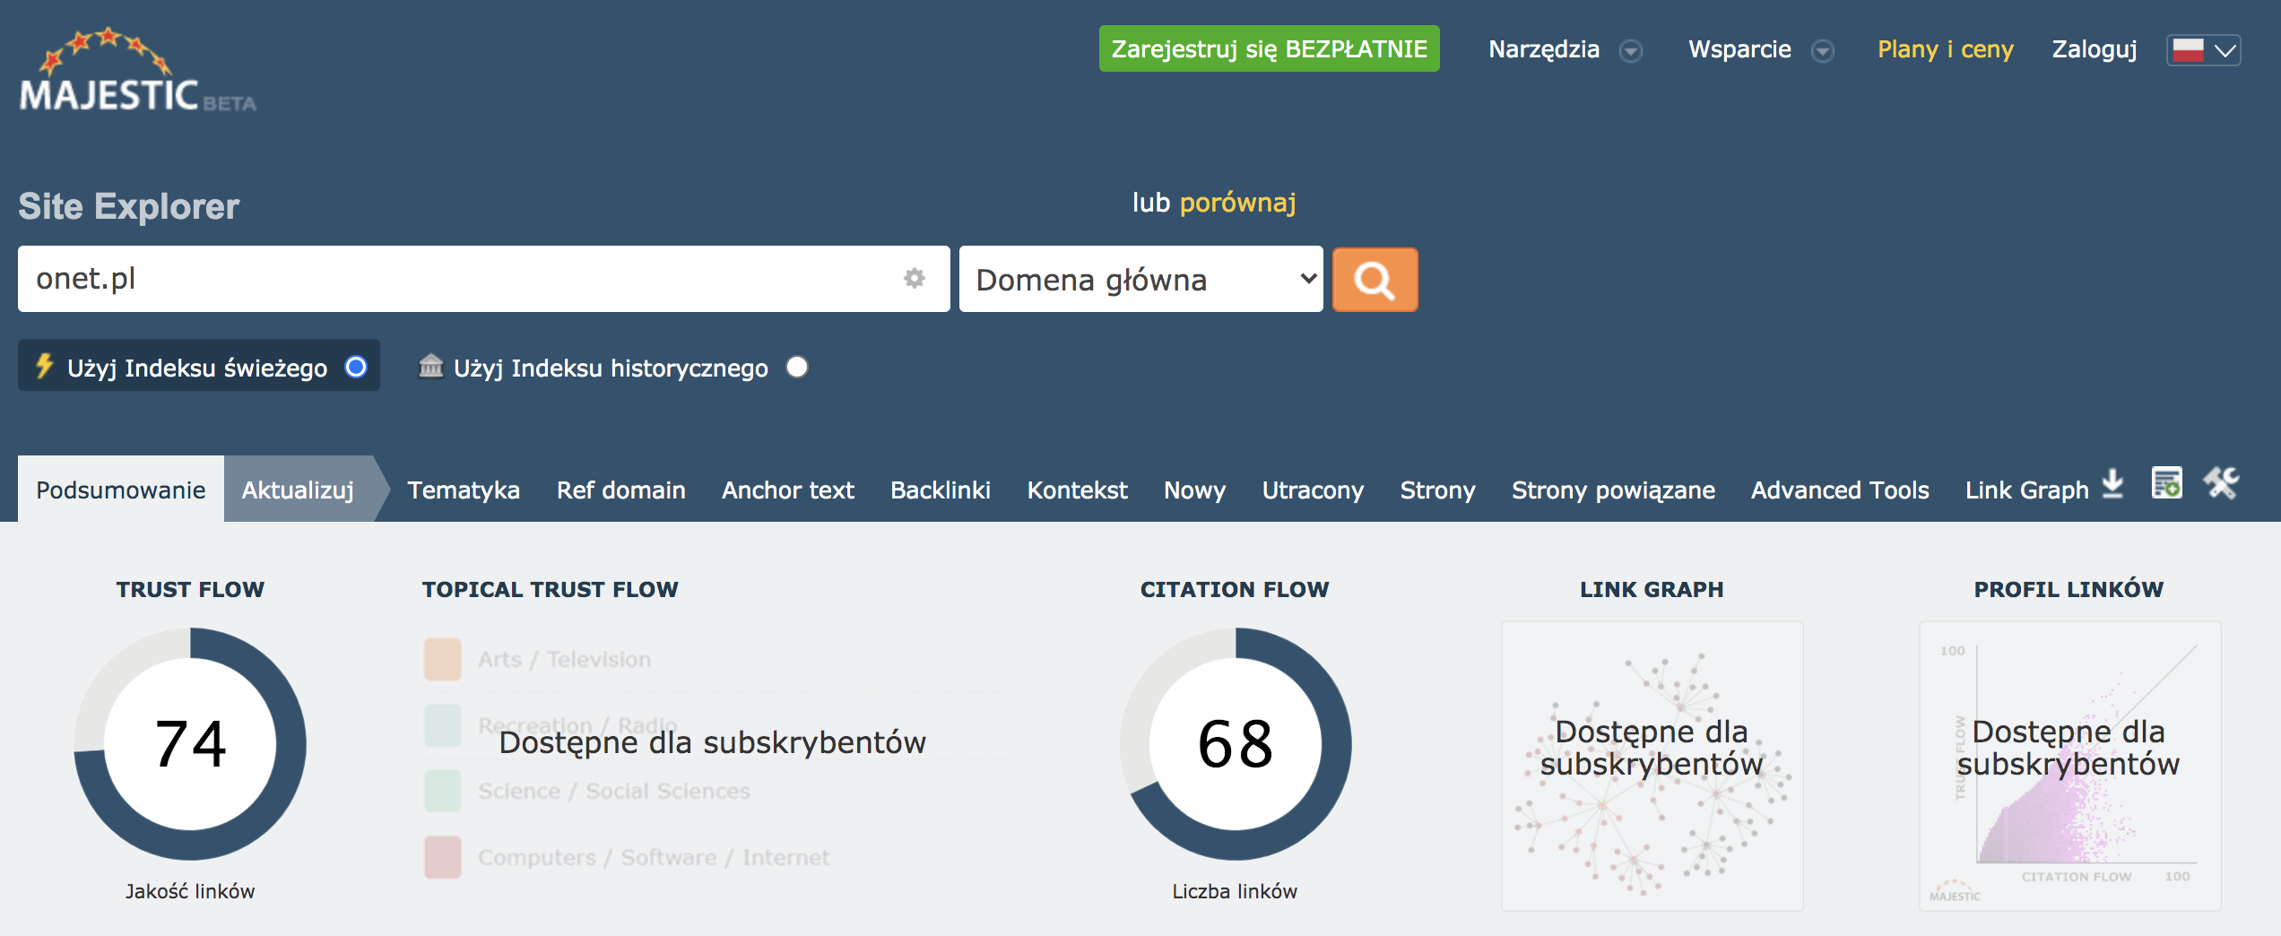Open language selector chevron

[2225, 50]
